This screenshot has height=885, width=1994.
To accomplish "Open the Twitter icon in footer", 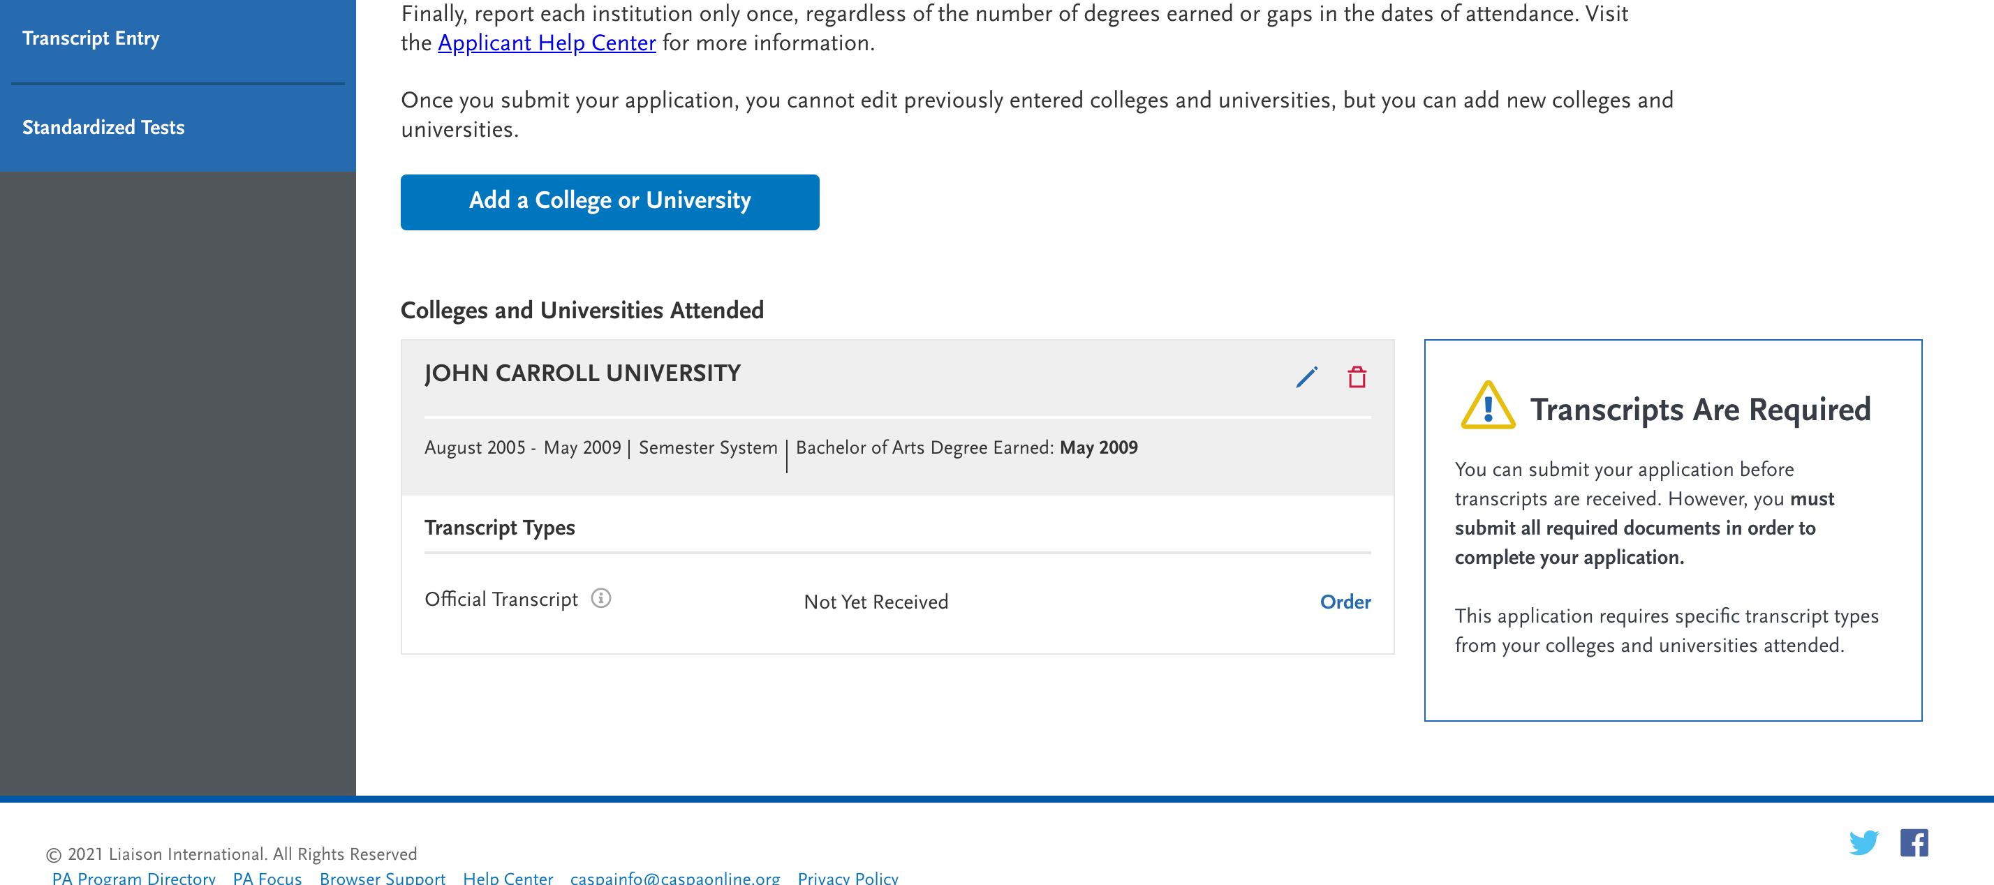I will 1863,842.
